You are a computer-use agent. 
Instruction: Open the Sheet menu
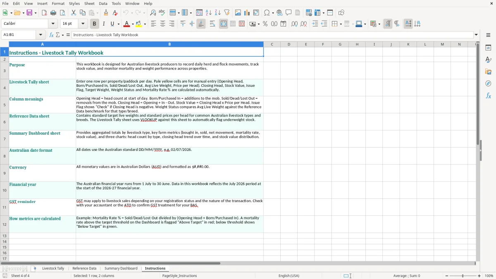click(89, 3)
